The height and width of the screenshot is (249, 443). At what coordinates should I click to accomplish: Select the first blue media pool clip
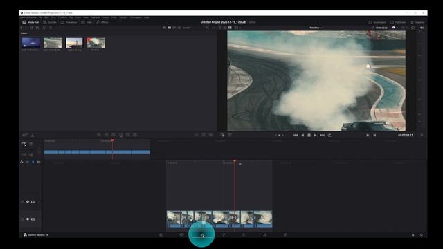tap(31, 43)
